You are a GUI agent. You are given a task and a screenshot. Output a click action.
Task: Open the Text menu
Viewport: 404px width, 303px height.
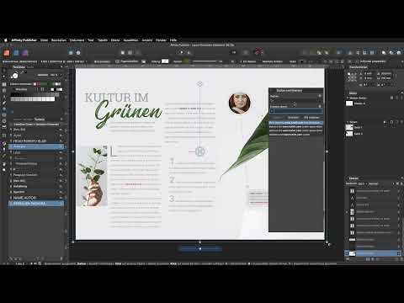click(91, 40)
